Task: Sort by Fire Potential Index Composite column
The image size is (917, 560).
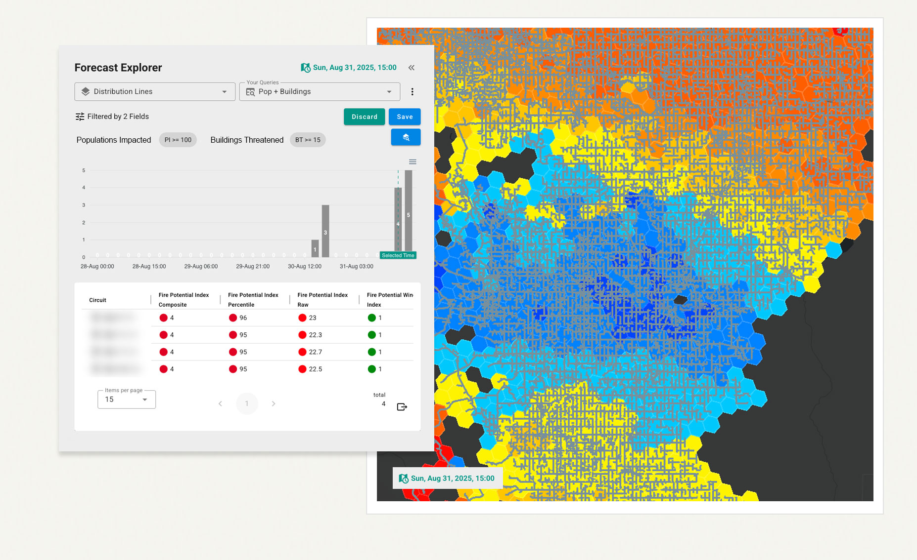Action: pos(183,300)
